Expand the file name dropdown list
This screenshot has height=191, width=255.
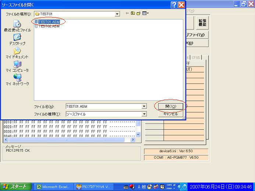click(x=144, y=107)
